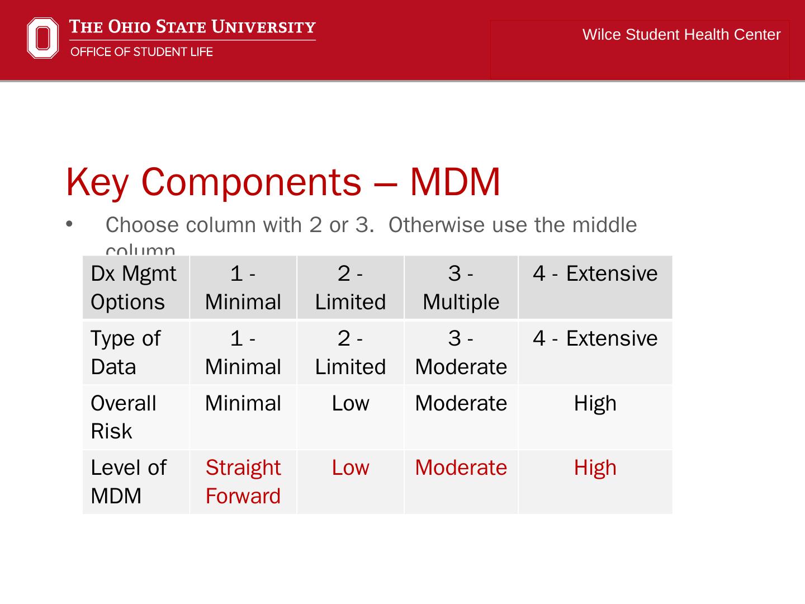This screenshot has width=805, height=604.
Task: Click The Ohio State University wordmark
Action: pos(192,27)
